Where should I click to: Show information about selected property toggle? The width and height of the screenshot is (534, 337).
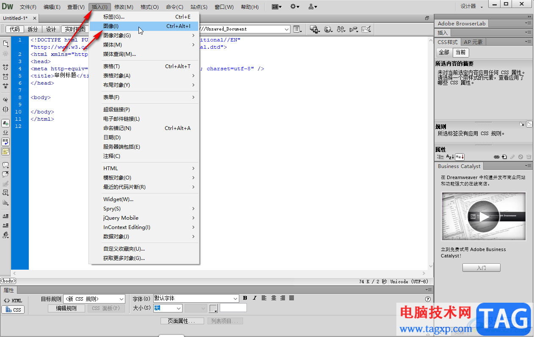pyautogui.click(x=522, y=124)
